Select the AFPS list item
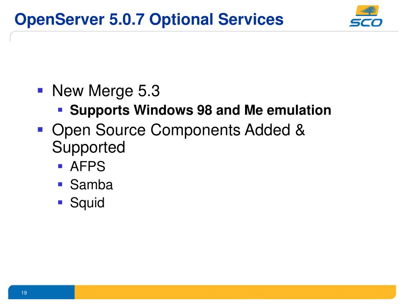The image size is (410, 308). pyautogui.click(x=88, y=166)
